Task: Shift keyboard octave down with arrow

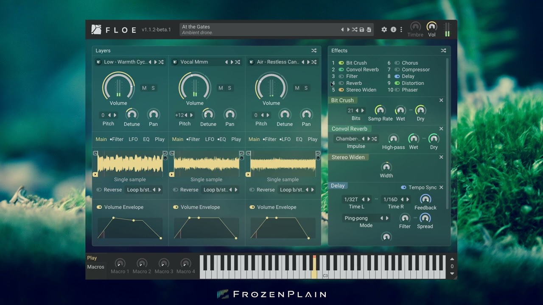Action: click(x=452, y=274)
